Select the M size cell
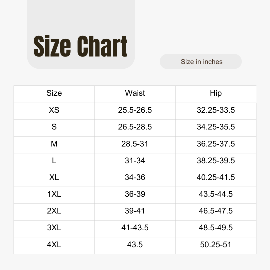This screenshot has width=270, height=270. click(54, 144)
